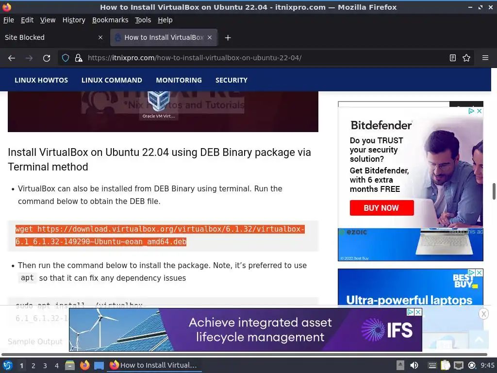This screenshot has width=497, height=373.
Task: Open the Edit menu
Action: (x=27, y=20)
